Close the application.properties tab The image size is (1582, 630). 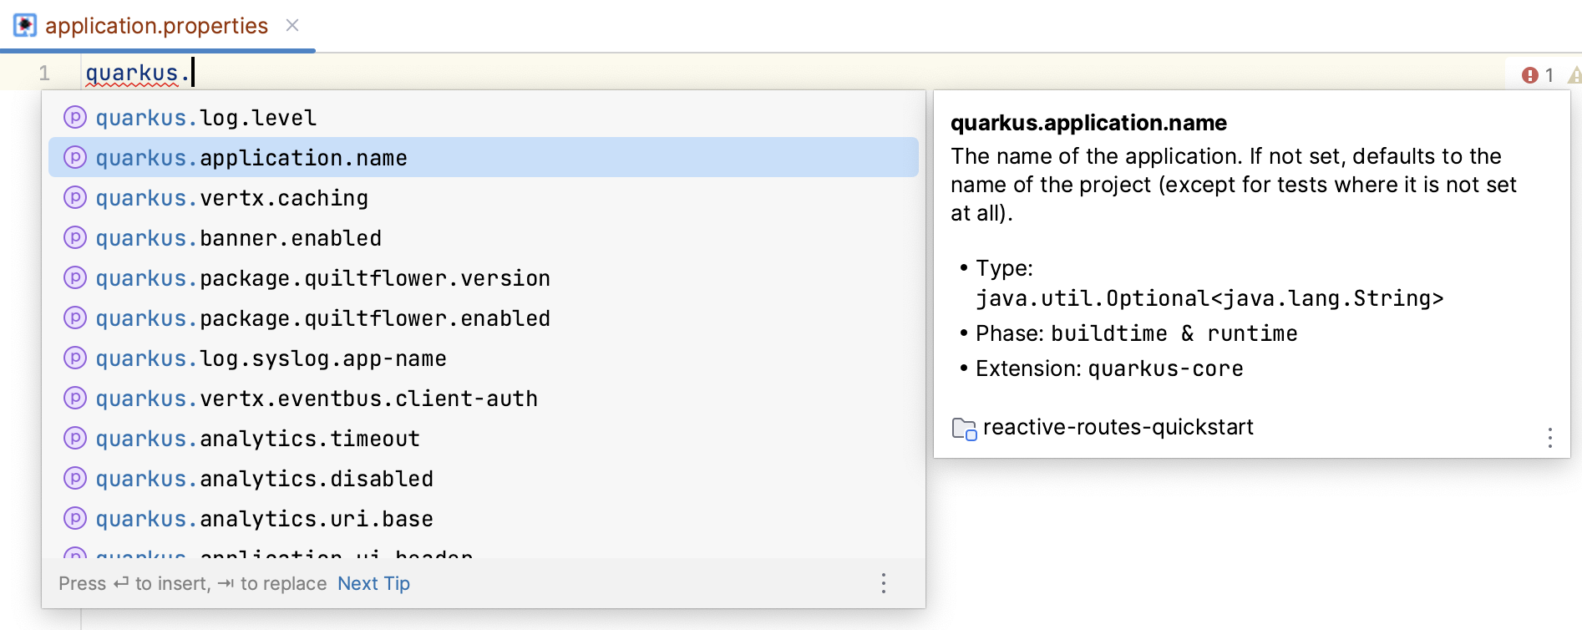click(292, 25)
